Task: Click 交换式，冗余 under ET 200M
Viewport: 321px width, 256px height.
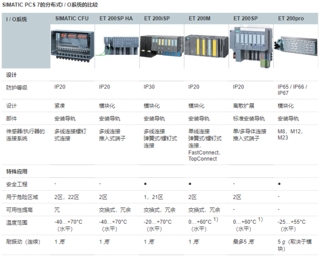Action: click(205, 210)
